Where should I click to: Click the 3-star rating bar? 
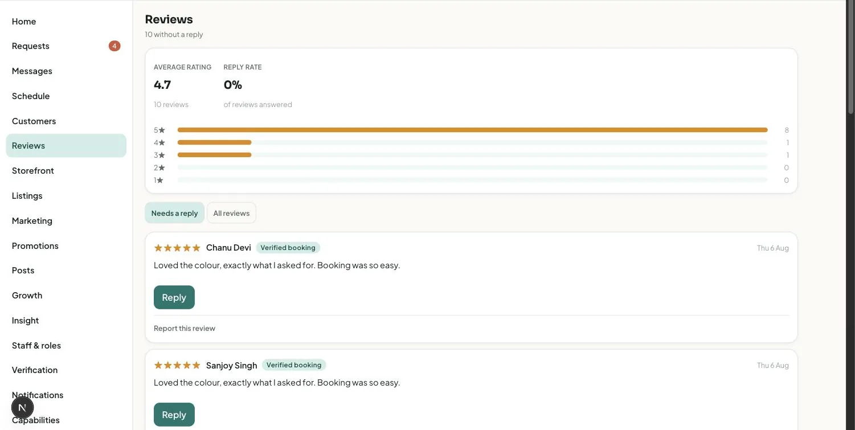pos(472,155)
